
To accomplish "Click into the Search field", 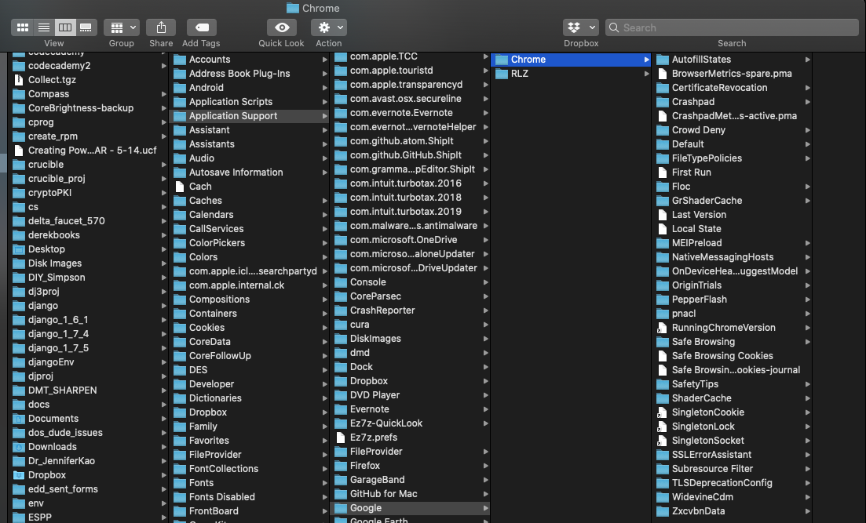I will point(732,27).
